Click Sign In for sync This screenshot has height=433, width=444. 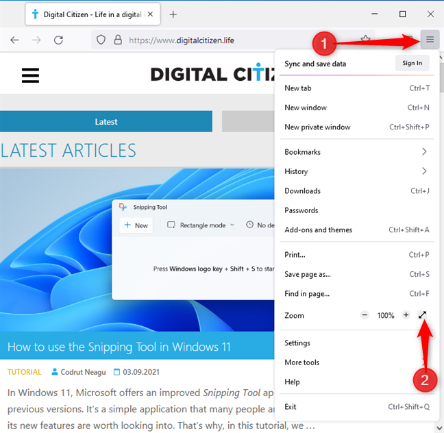[x=412, y=63]
